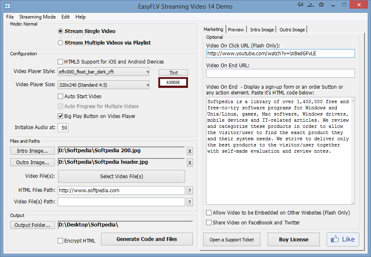The height and width of the screenshot is (257, 371).
Task: Click the star icon in title bar
Action: (321, 5)
